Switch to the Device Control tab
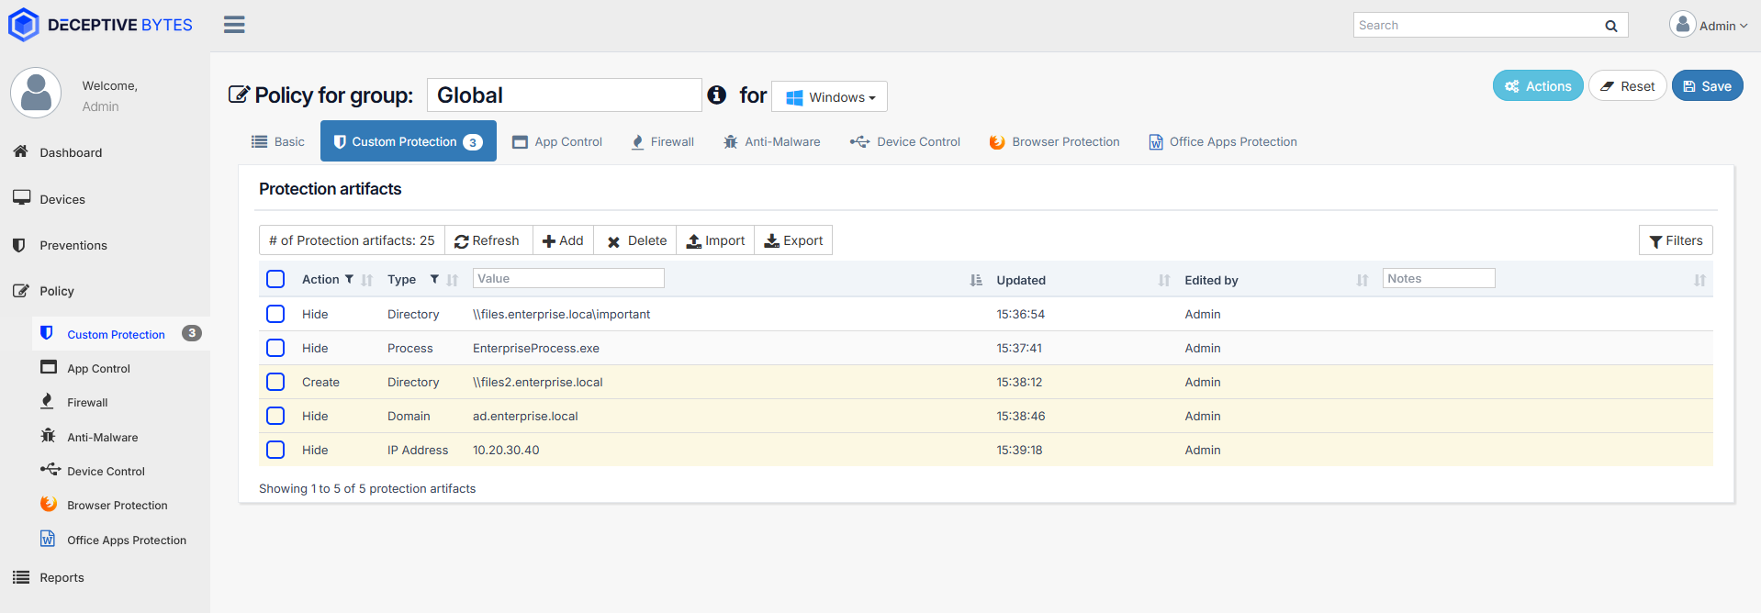 (x=905, y=141)
